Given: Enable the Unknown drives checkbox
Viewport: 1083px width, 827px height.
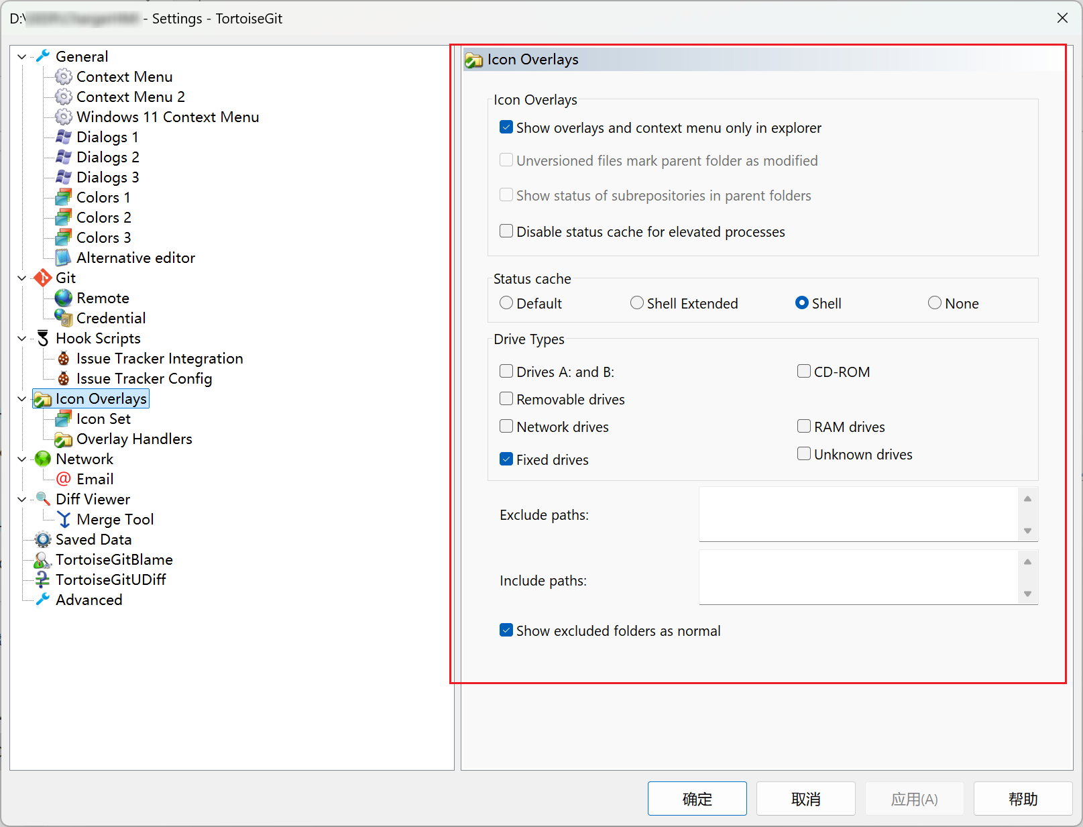Looking at the screenshot, I should point(804,454).
